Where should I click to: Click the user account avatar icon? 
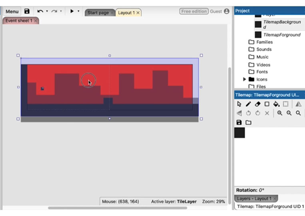pos(227,11)
